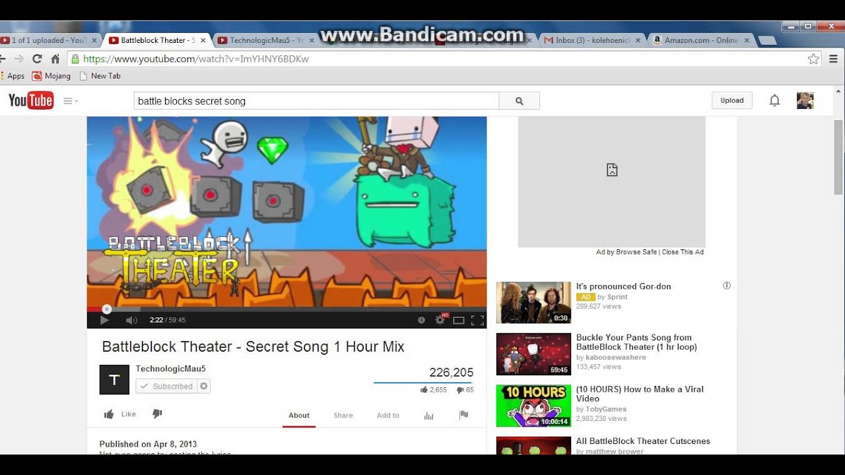The width and height of the screenshot is (845, 475).
Task: Open the TechnologicMau5 channel link
Action: tap(170, 369)
